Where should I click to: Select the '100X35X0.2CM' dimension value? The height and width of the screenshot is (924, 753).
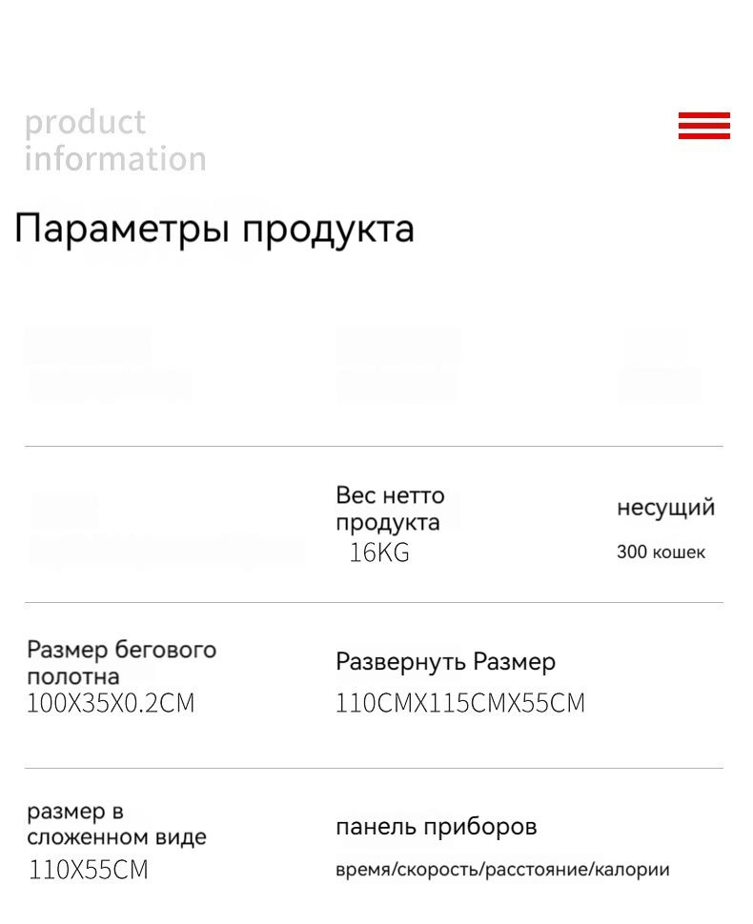pos(111,703)
